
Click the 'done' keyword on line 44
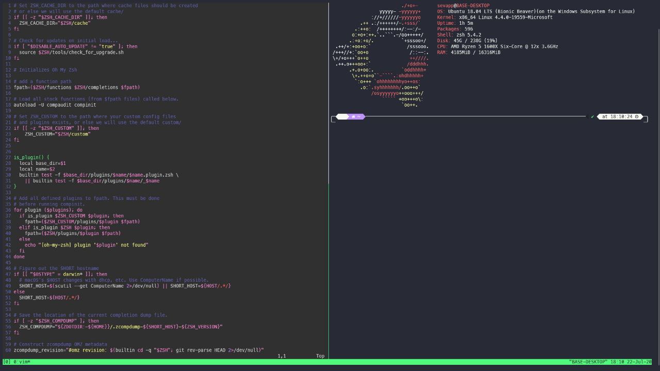[19, 257]
